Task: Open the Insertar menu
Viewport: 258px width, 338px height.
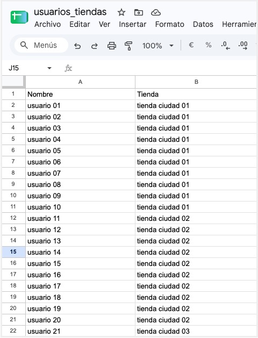Action: tap(133, 24)
